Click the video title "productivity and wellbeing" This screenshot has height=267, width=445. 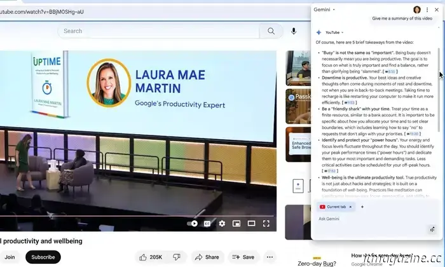click(41, 241)
